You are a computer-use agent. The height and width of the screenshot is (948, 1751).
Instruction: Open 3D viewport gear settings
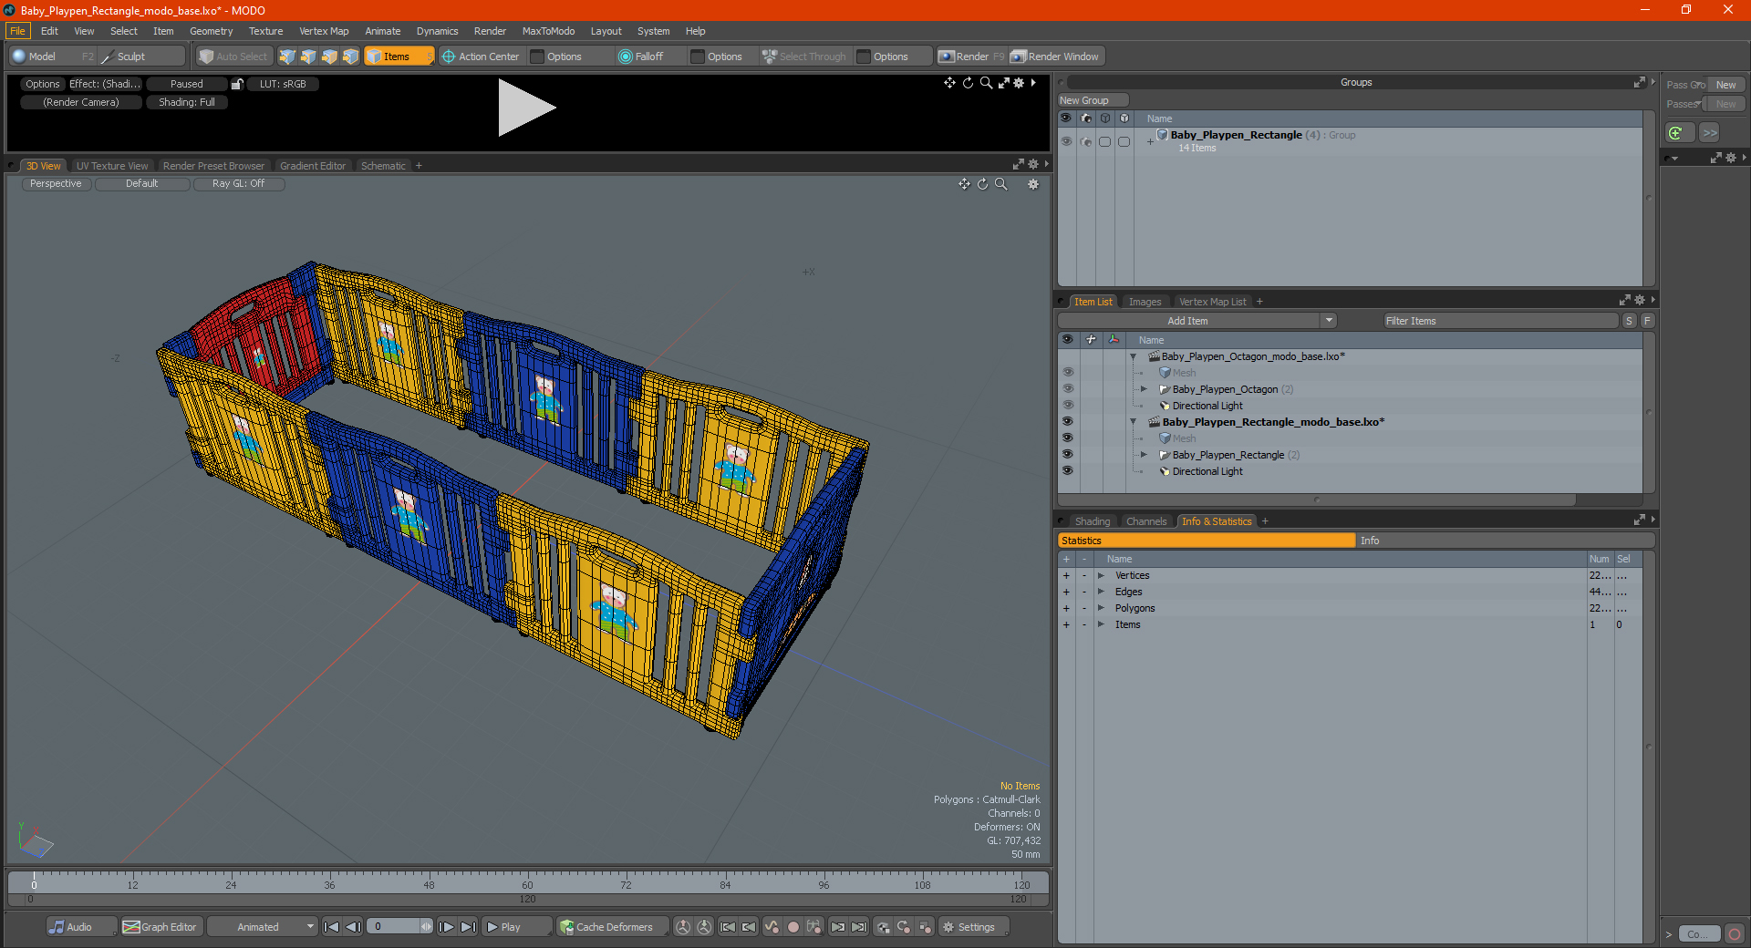tap(1033, 184)
